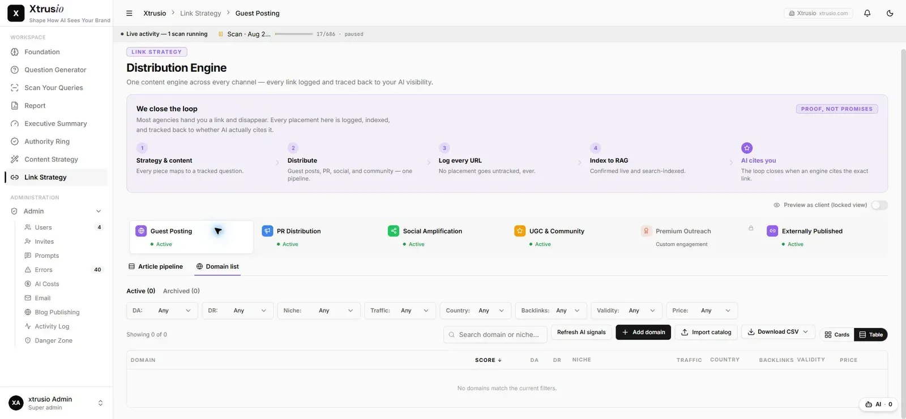Viewport: 906px width, 419px height.
Task: Sort by the SCORE column header
Action: (x=488, y=360)
